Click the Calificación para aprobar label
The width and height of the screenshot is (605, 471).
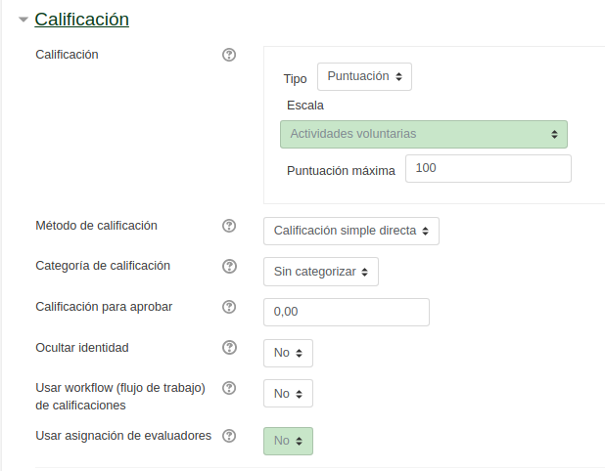point(104,307)
